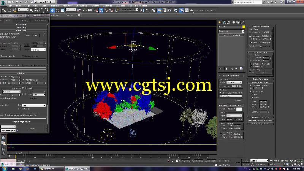Select the Select and Link tool
The height and width of the screenshot is (171, 304).
[4, 10]
